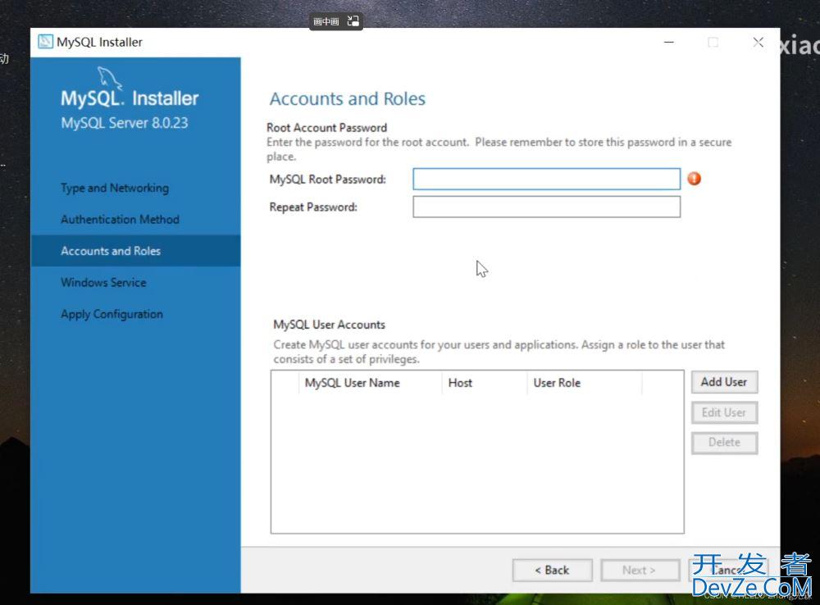Close the MySQL Installer window
The image size is (820, 605).
tap(758, 42)
